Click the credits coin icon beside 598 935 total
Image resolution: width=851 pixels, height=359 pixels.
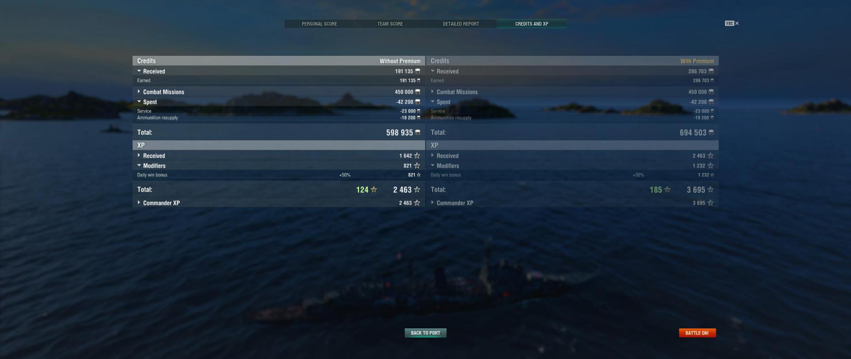(x=418, y=133)
